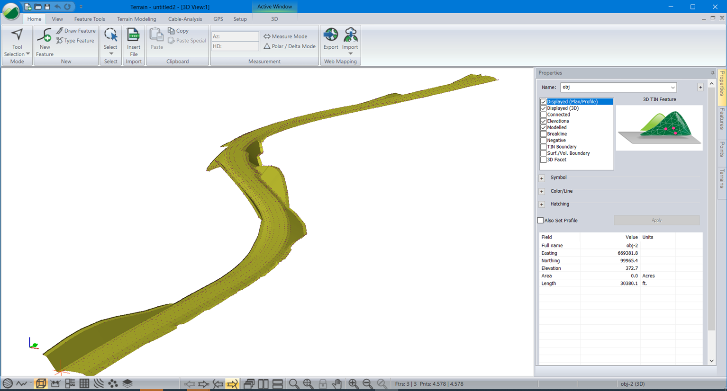Enable the Connected checkbox
Image resolution: width=727 pixels, height=391 pixels.
(x=544, y=115)
